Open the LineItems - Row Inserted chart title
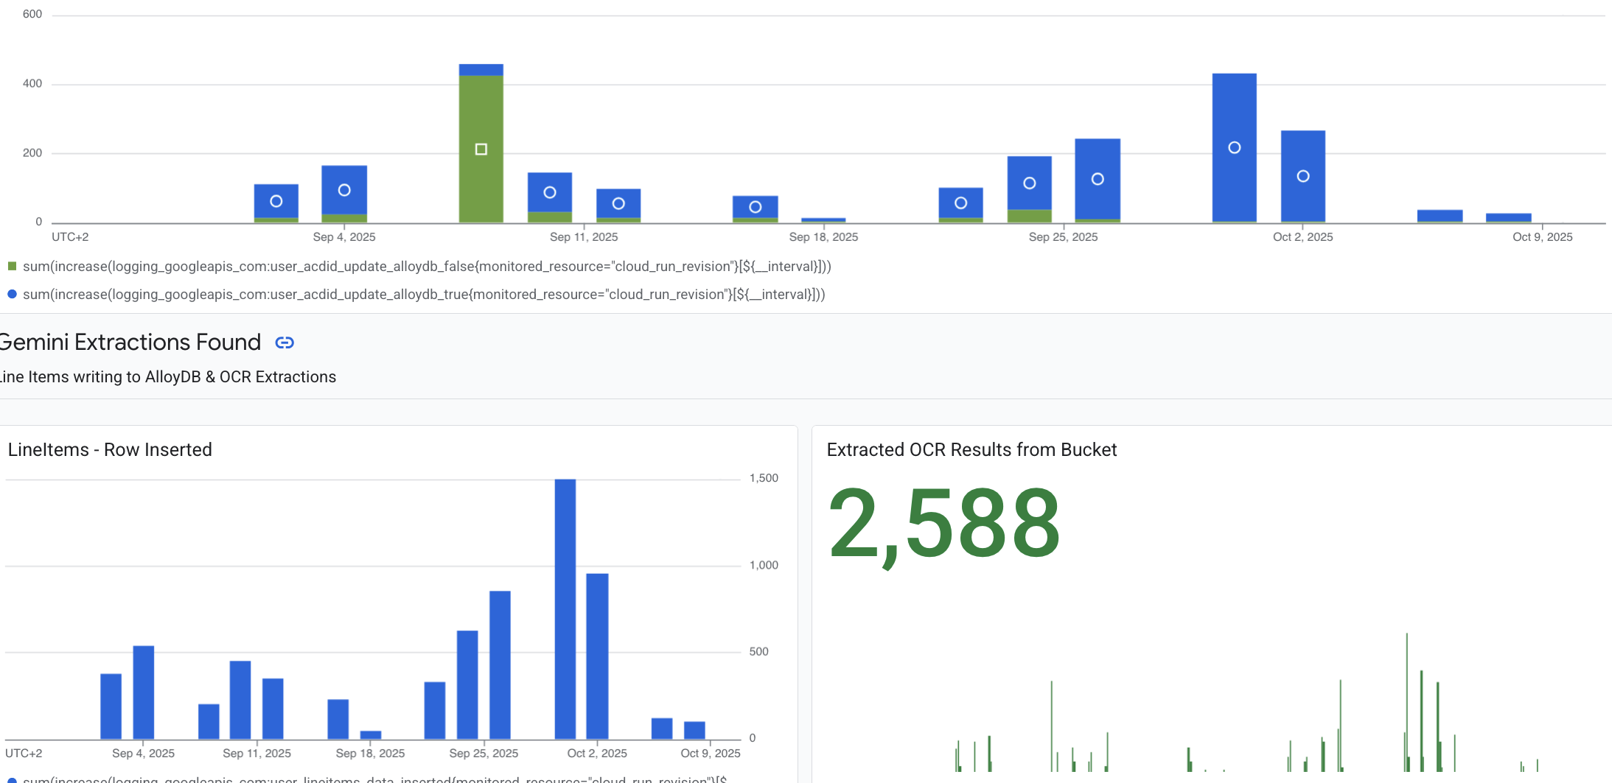The image size is (1612, 783). click(x=110, y=450)
